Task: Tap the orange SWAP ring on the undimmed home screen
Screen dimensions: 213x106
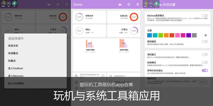Action: tap(134, 17)
